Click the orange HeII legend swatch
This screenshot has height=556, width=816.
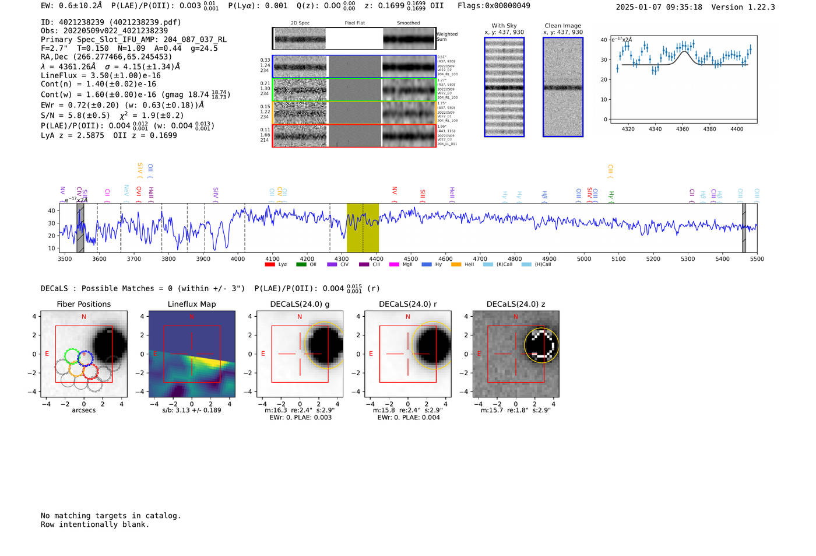456,264
